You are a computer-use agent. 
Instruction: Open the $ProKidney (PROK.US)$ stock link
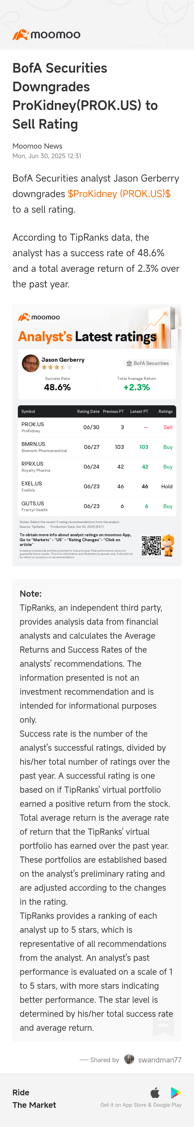coord(119,194)
